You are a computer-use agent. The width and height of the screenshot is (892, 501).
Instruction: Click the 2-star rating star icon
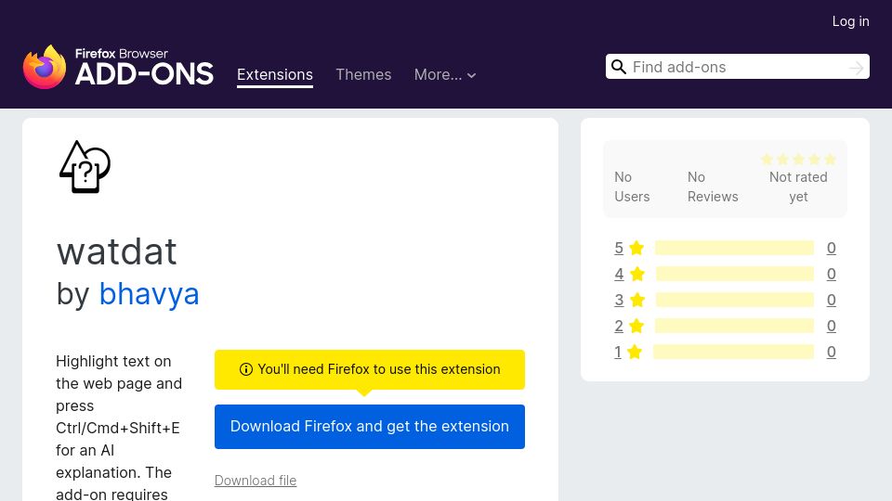636,326
